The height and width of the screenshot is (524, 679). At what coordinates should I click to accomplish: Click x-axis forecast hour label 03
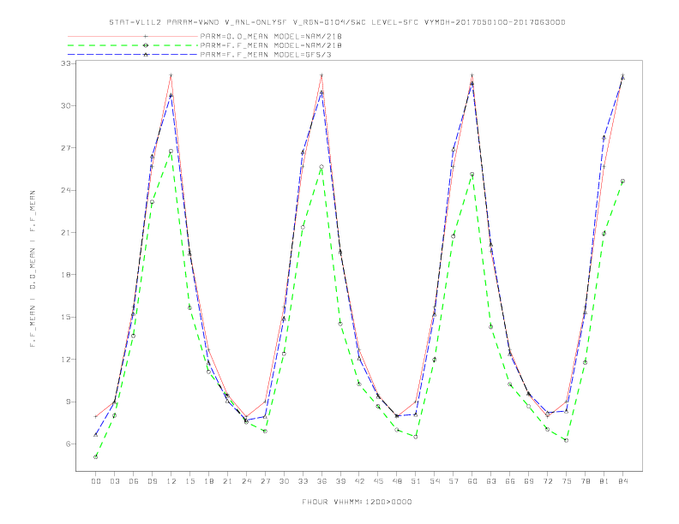click(114, 481)
